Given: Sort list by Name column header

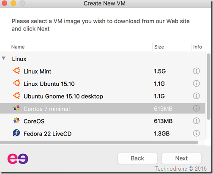Looking at the screenshot, I should click(x=18, y=47).
